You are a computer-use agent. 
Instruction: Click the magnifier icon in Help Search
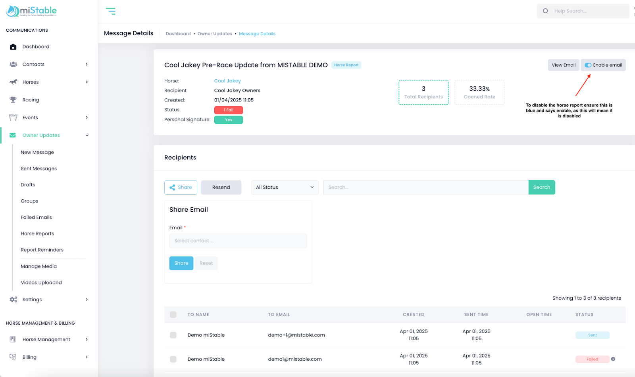coord(546,11)
